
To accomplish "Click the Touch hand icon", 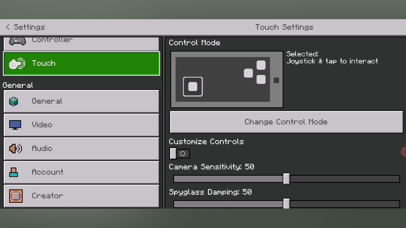I will point(17,64).
